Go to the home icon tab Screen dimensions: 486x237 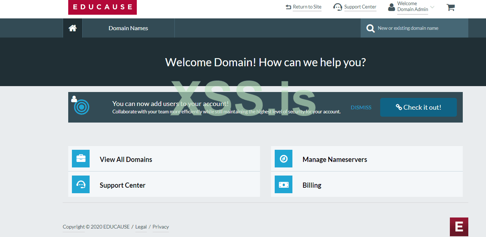[x=73, y=28]
